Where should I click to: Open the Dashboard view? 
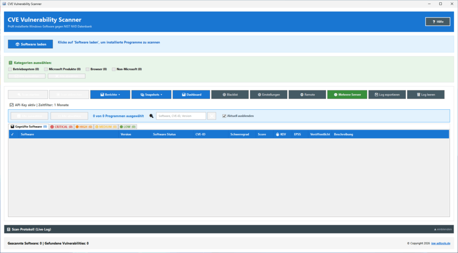pos(191,94)
